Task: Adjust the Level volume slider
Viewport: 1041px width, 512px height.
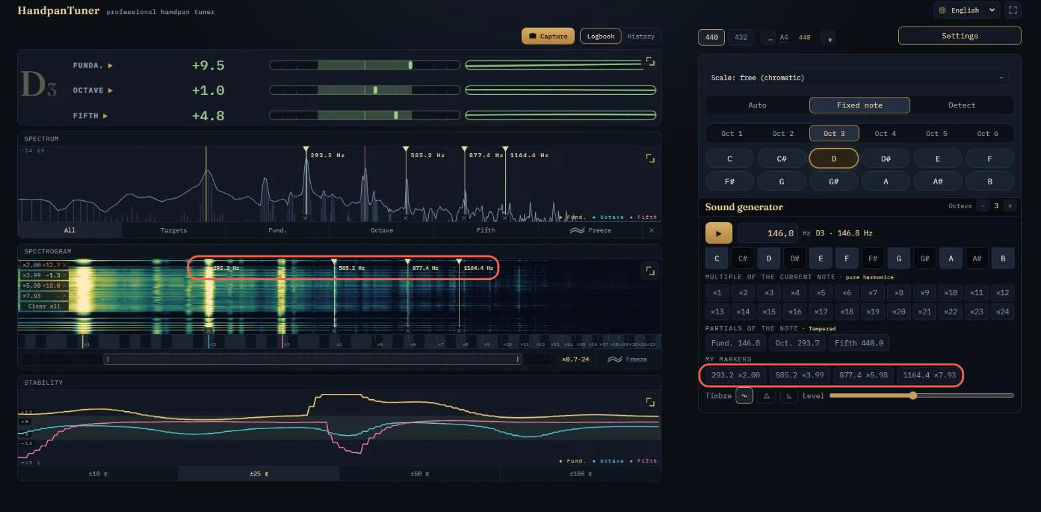Action: tap(921, 396)
